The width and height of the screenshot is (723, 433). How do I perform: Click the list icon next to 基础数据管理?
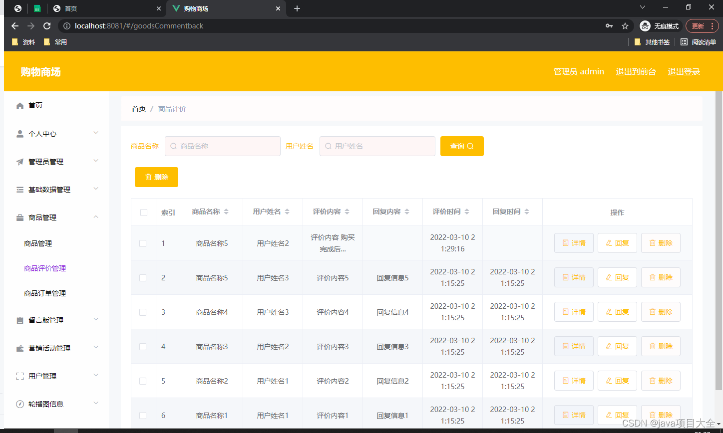coord(20,190)
